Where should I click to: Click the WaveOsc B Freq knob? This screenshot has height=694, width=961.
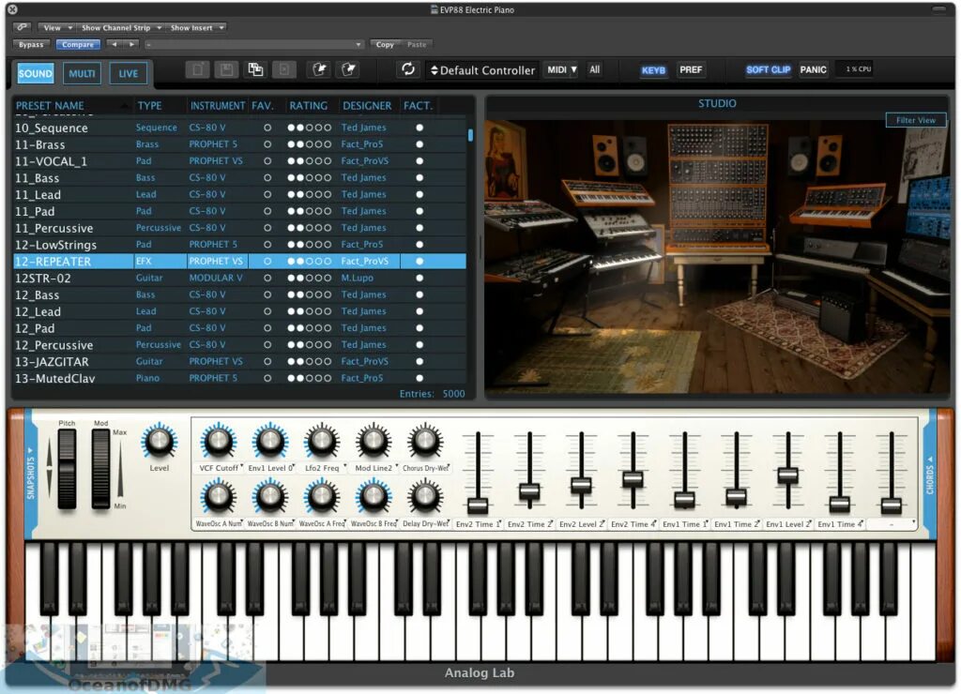374,497
